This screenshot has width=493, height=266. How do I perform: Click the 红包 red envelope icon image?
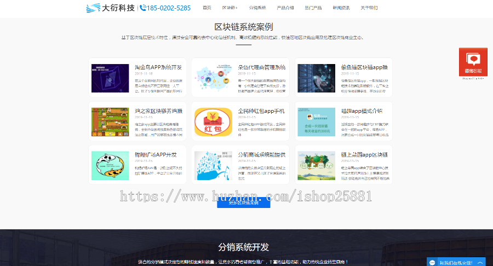coord(213,122)
